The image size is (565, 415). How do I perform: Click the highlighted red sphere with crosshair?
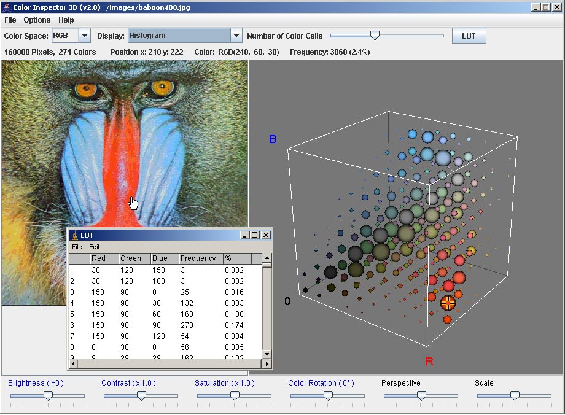[x=448, y=302]
